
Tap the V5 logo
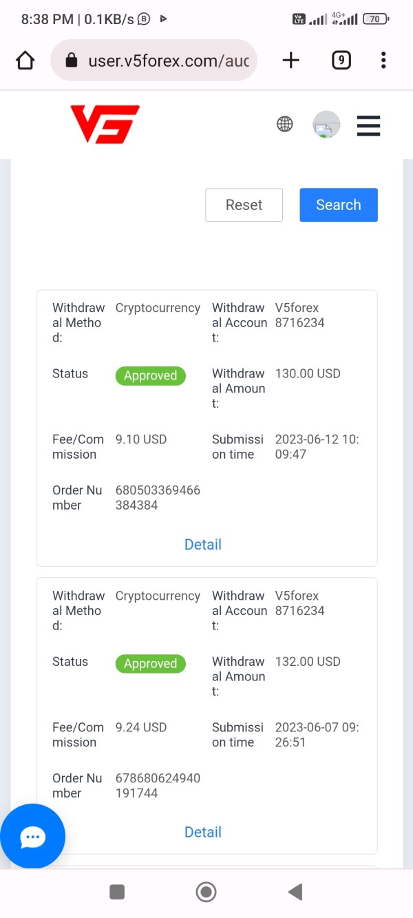105,124
